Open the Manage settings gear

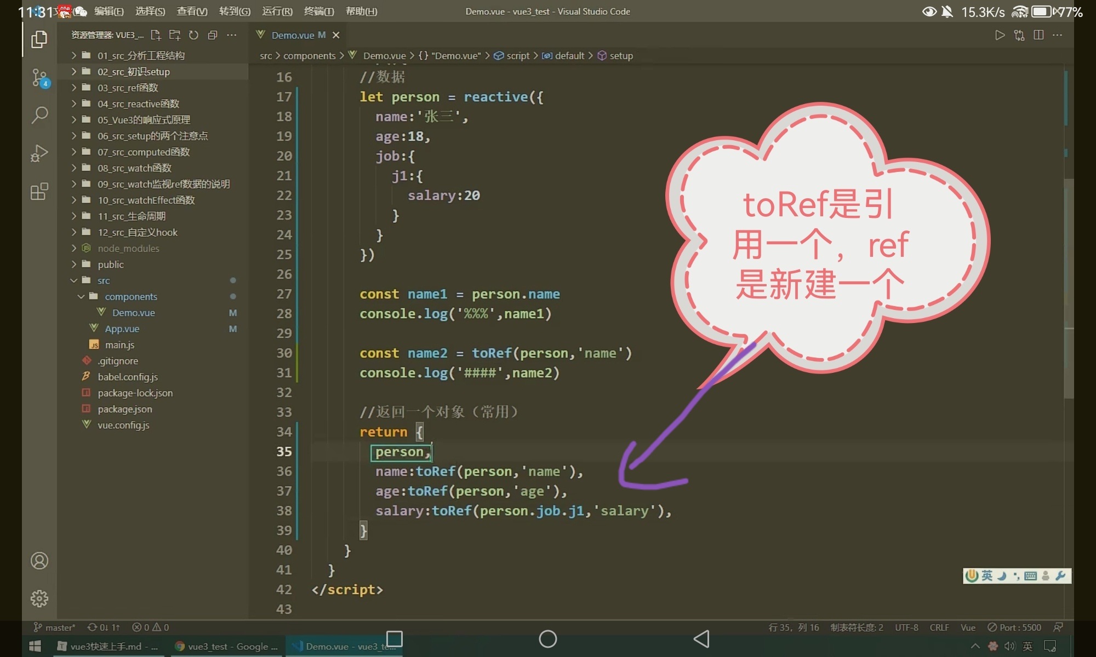pyautogui.click(x=39, y=598)
